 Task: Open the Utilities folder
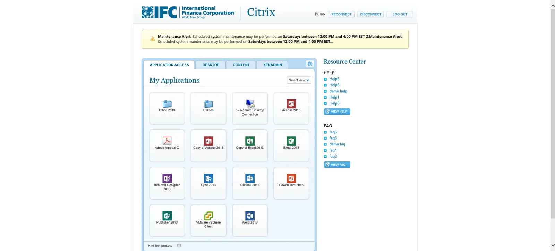click(208, 108)
